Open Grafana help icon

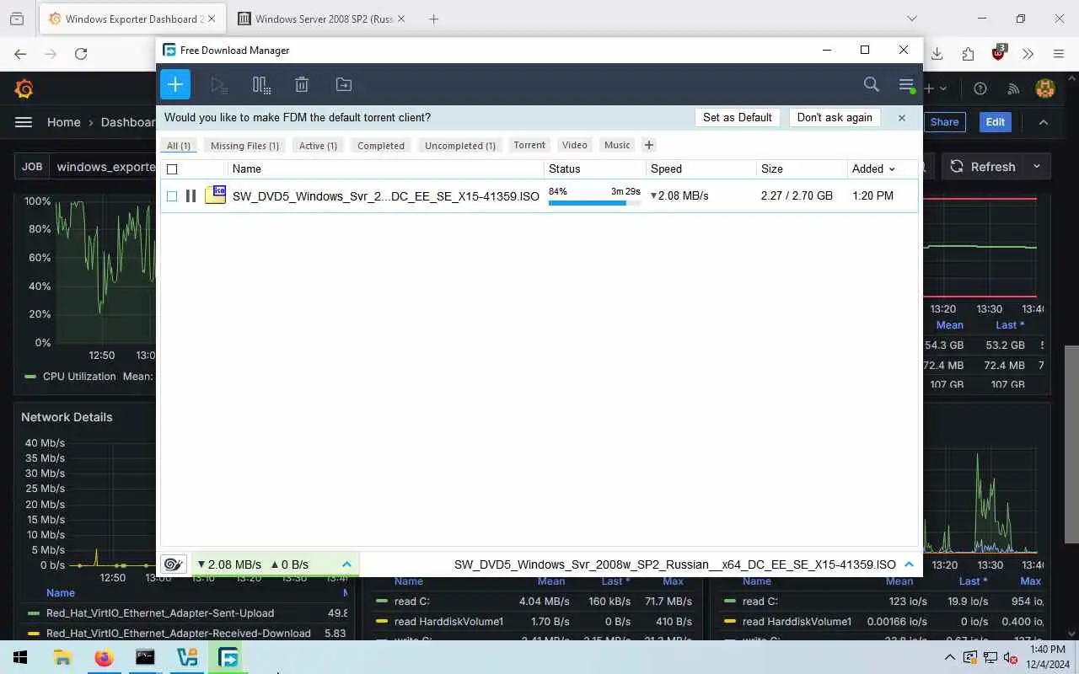(980, 88)
